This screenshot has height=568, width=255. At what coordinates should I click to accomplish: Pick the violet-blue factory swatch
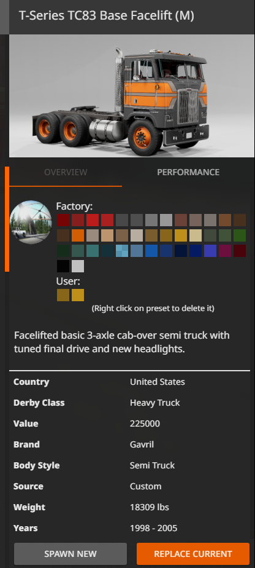point(210,251)
